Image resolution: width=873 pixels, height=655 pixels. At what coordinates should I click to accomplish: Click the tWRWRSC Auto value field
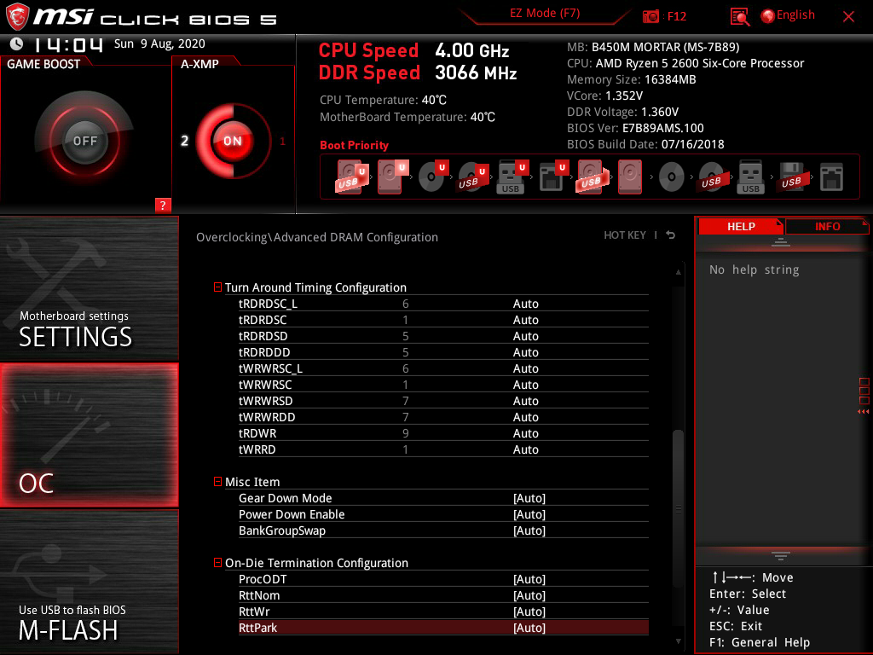click(525, 385)
